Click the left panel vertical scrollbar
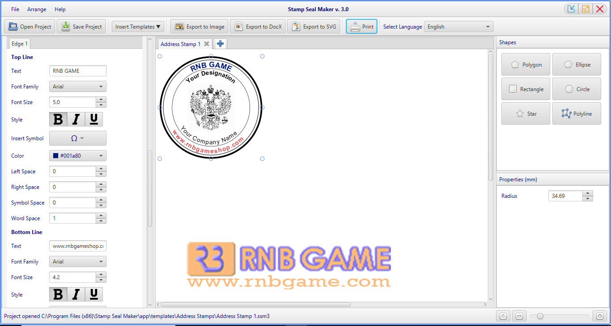 (150, 188)
